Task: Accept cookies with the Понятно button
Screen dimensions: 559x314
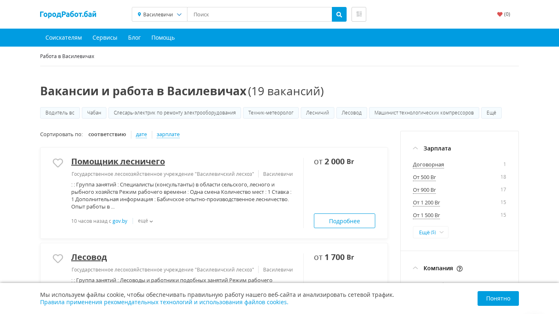Action: pyautogui.click(x=498, y=298)
